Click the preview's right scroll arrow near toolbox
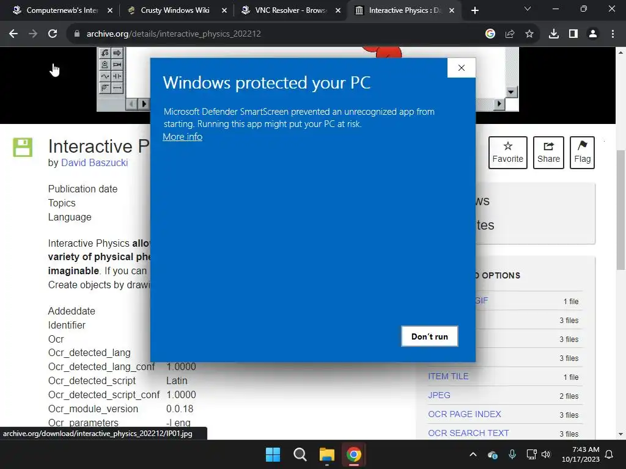Viewport: 626px width, 469px height. click(144, 104)
